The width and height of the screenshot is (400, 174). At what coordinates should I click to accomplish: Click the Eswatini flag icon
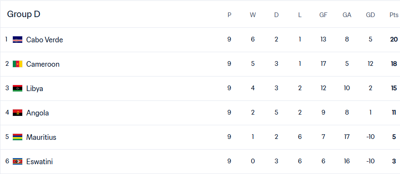pyautogui.click(x=18, y=162)
